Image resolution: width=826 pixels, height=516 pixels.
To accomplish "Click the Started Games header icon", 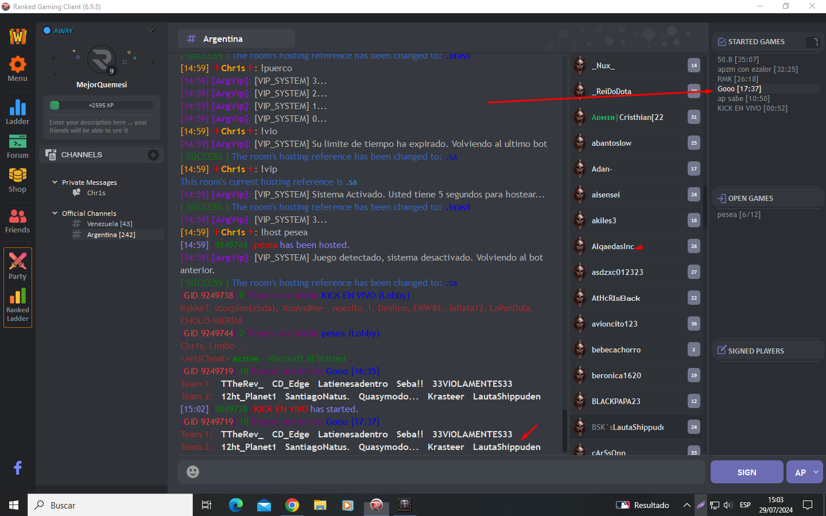I will tap(722, 41).
